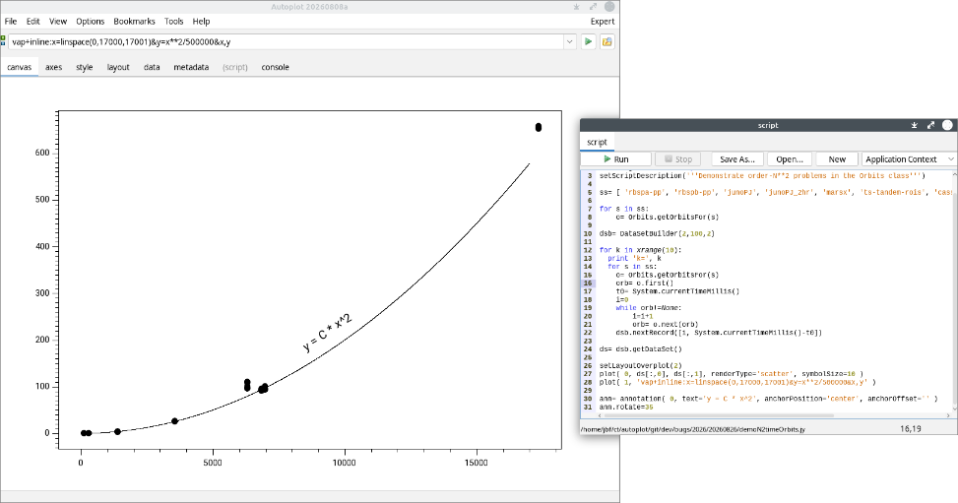The width and height of the screenshot is (958, 503).
Task: Click the x-axis label 10000
Action: 344,463
